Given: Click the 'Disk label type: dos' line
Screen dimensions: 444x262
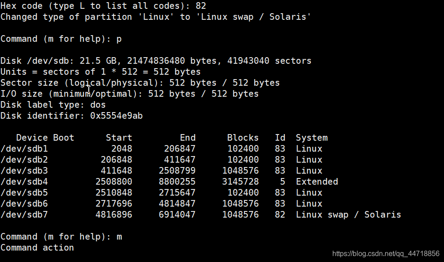Looking at the screenshot, I should click(x=53, y=105).
